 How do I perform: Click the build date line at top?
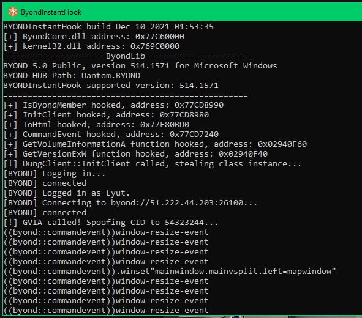108,27
